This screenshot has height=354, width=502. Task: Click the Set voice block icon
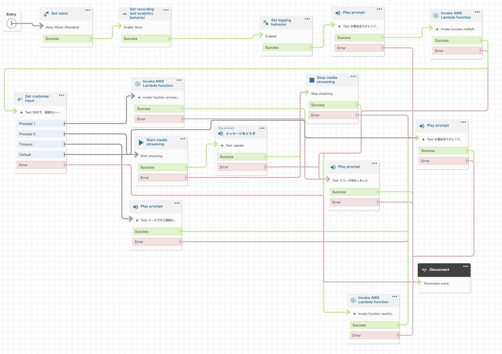(x=46, y=14)
